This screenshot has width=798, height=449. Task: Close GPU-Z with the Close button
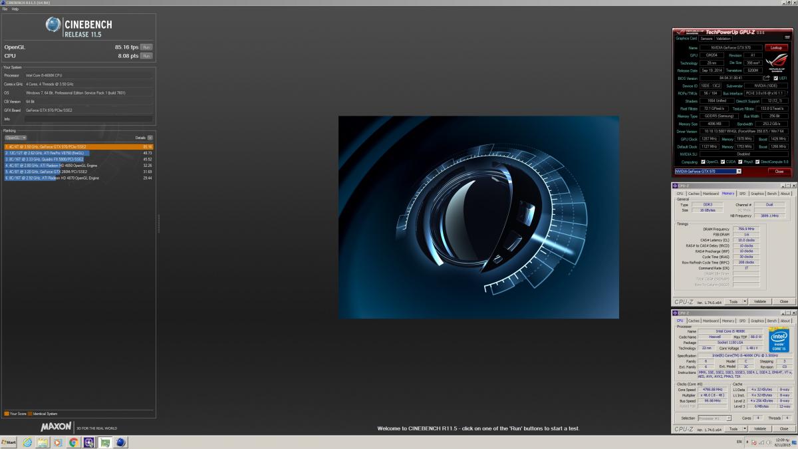pos(779,171)
